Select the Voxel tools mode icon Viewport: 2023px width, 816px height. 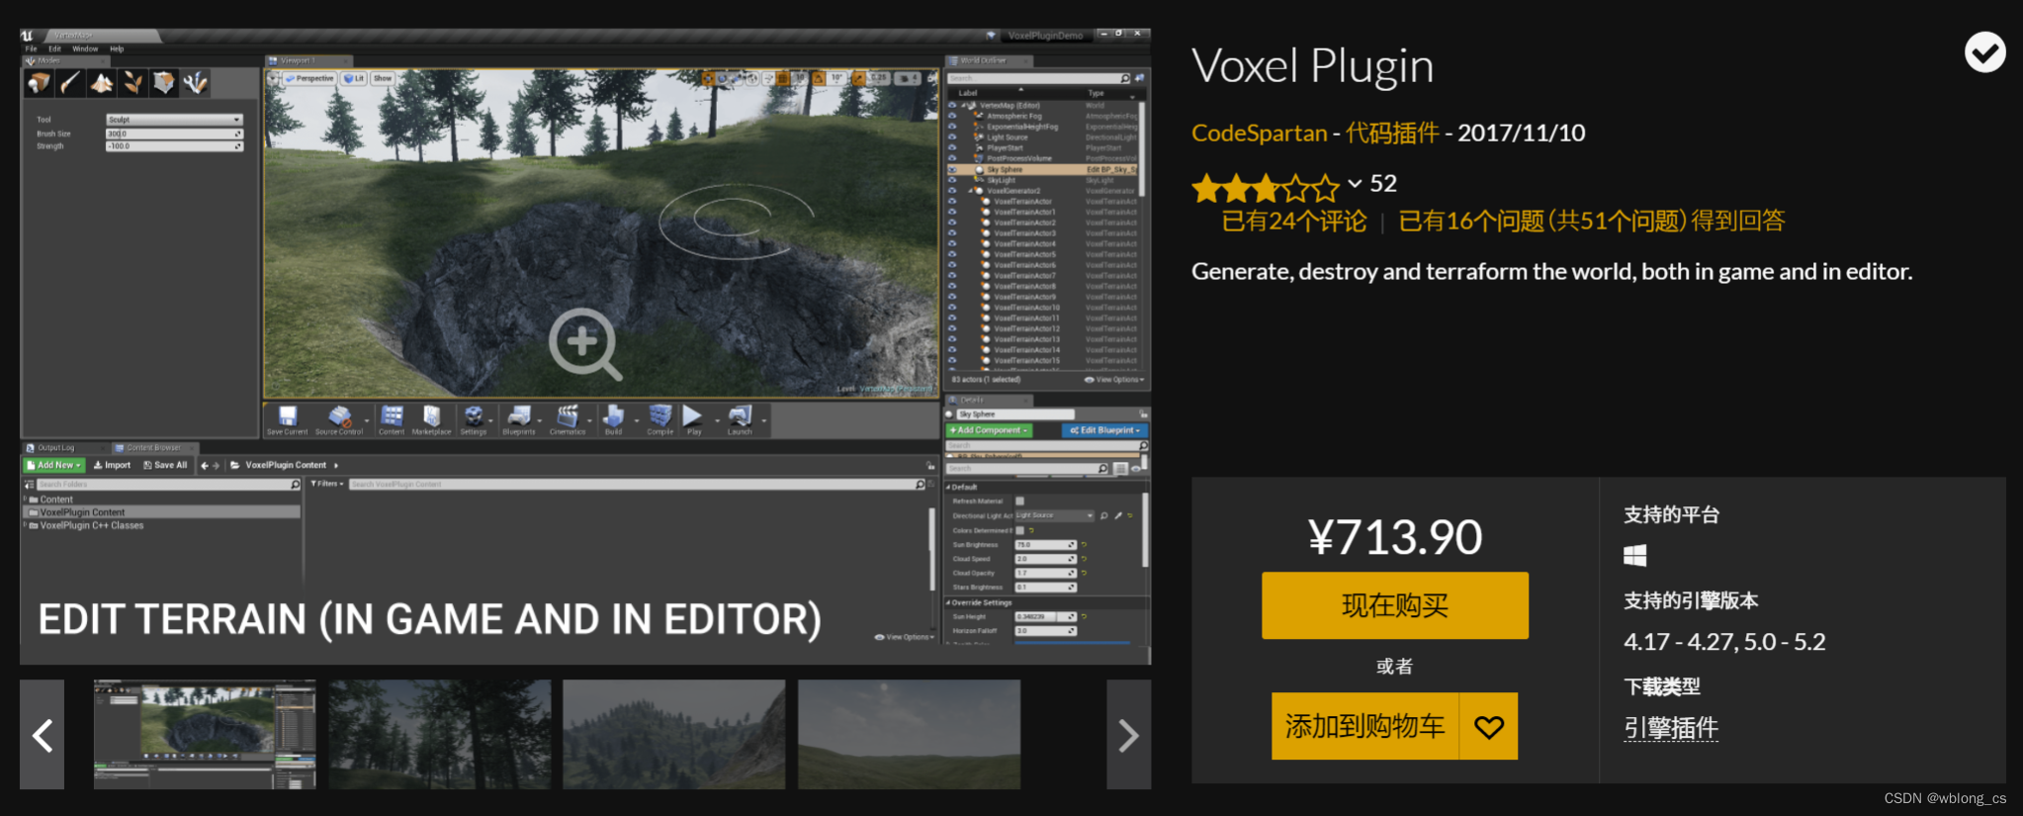pos(196,83)
